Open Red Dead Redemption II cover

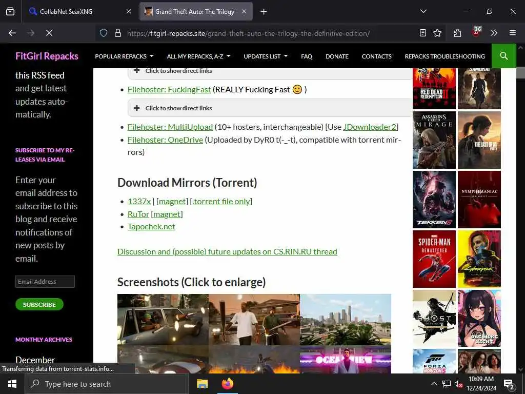(x=434, y=88)
